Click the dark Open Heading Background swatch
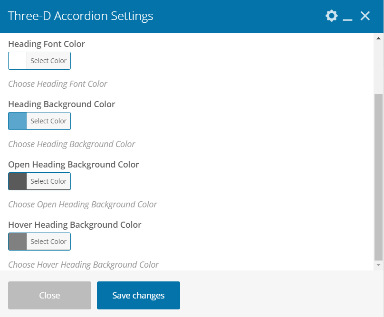This screenshot has width=384, height=317. click(18, 181)
